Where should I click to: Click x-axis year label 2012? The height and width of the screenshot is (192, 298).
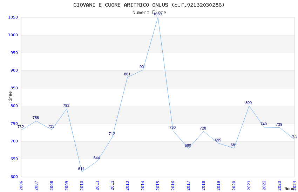click(112, 185)
